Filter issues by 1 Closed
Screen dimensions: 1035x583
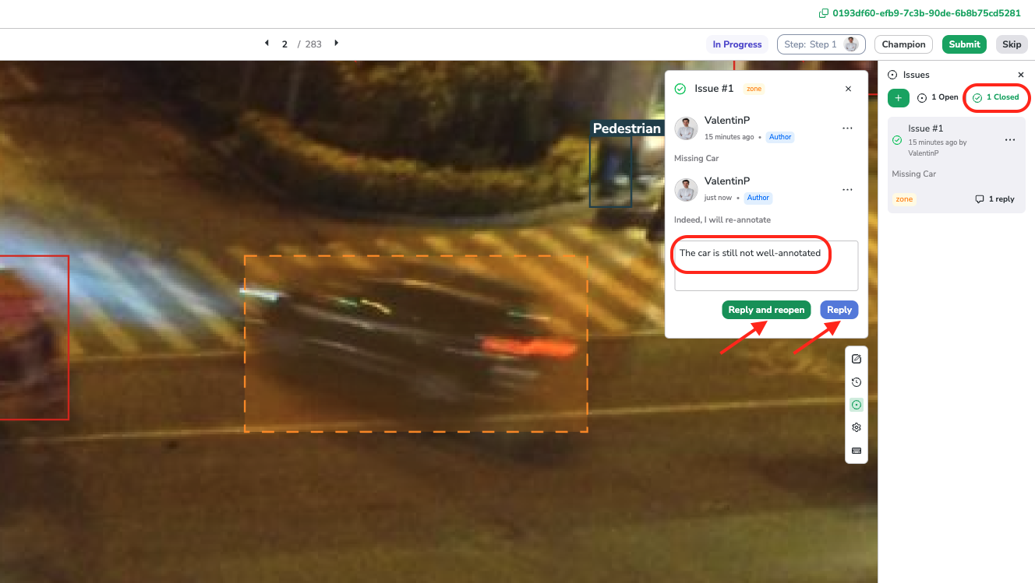996,97
